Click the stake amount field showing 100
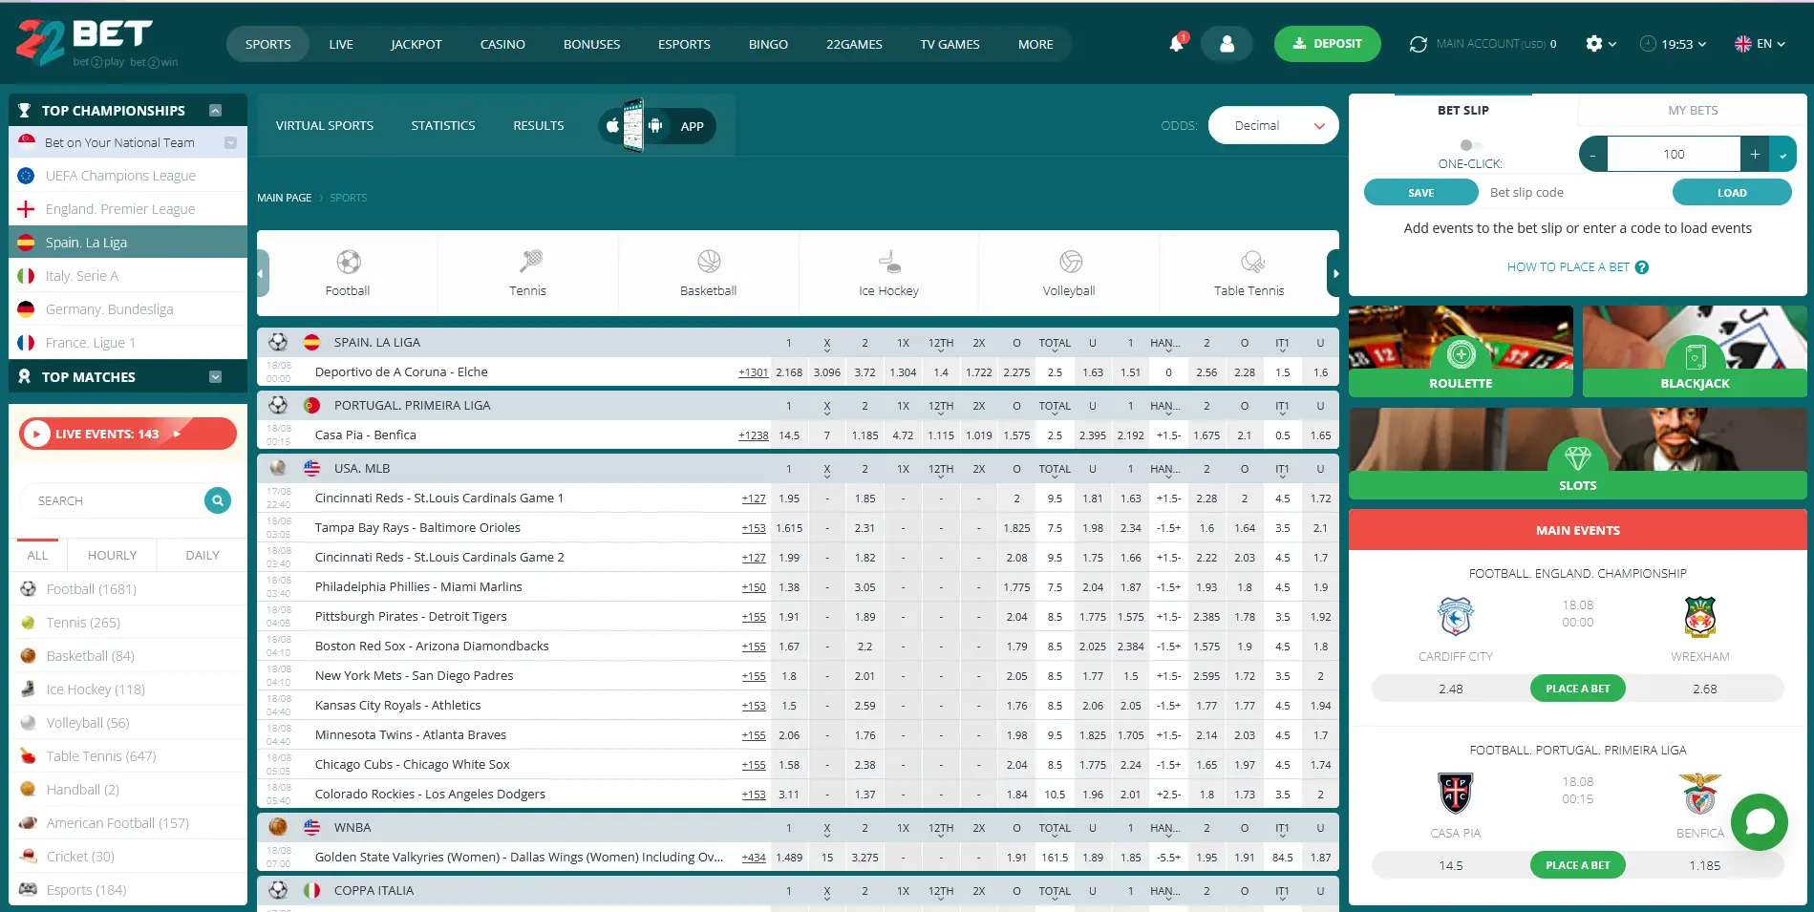Viewport: 1814px width, 912px height. 1674,154
